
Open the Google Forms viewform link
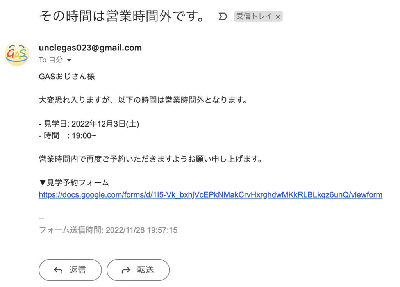(x=211, y=195)
